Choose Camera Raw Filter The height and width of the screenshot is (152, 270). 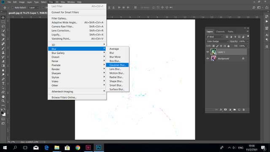click(77, 27)
